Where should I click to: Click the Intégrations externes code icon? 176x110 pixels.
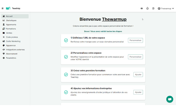coord(4,50)
